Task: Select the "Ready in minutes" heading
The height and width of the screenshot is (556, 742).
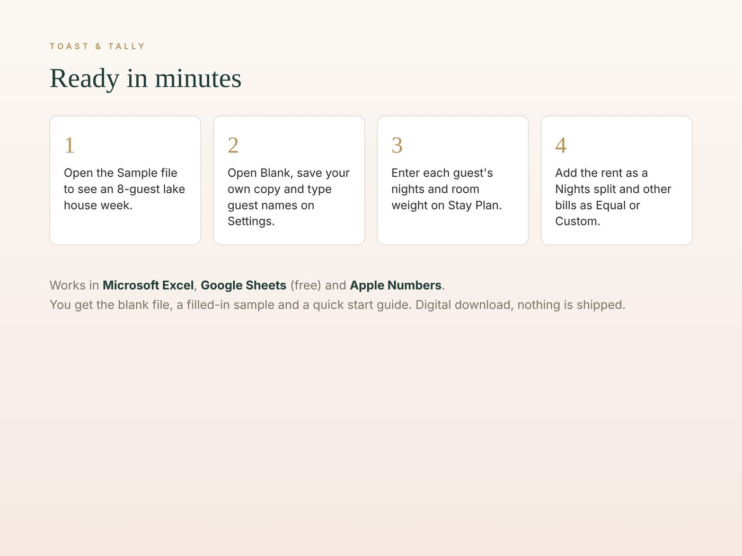Action: pyautogui.click(x=145, y=78)
